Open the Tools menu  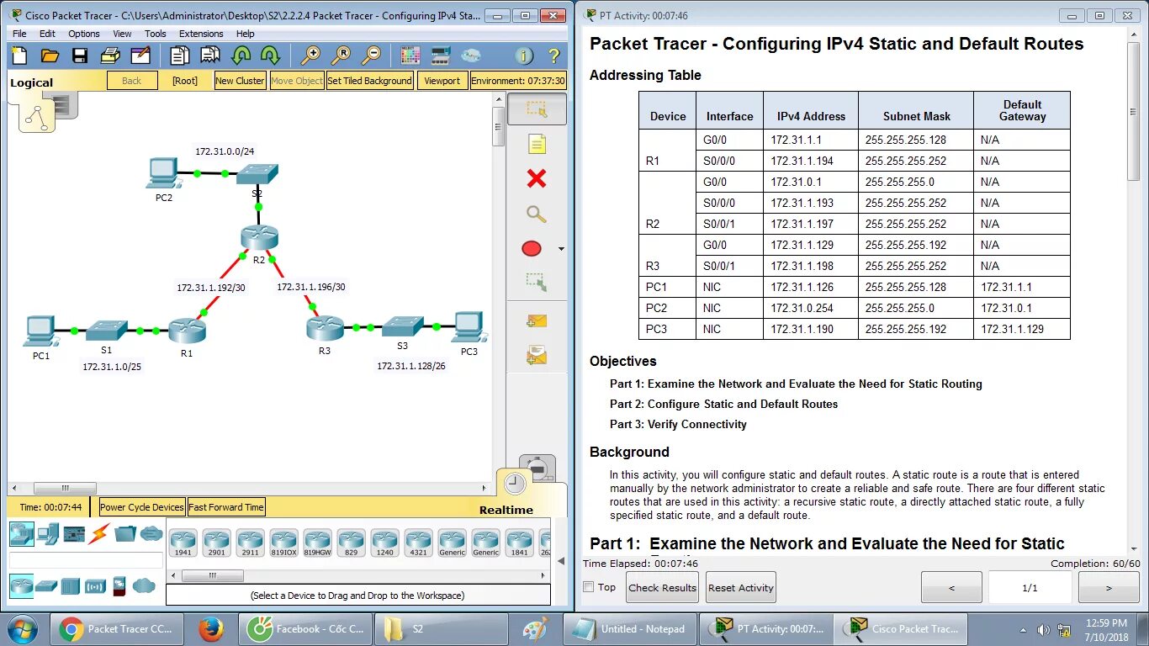tap(156, 34)
